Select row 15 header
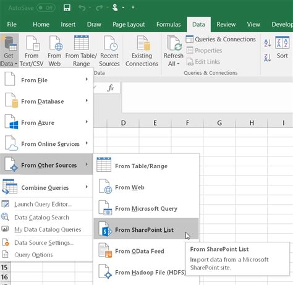The width and height of the screenshot is (293, 285). tap(5, 267)
